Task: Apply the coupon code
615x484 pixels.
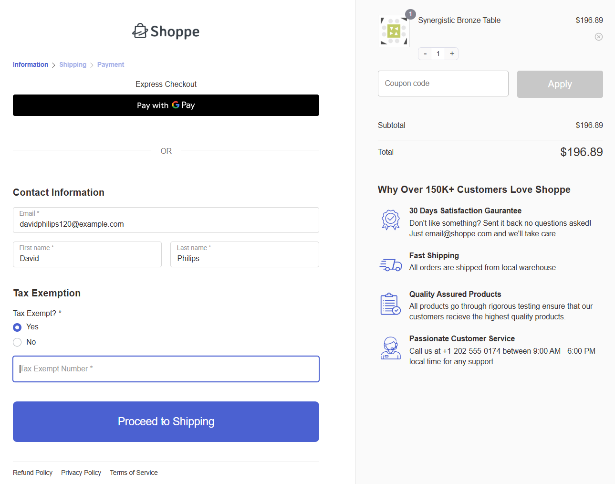Action: coord(560,84)
